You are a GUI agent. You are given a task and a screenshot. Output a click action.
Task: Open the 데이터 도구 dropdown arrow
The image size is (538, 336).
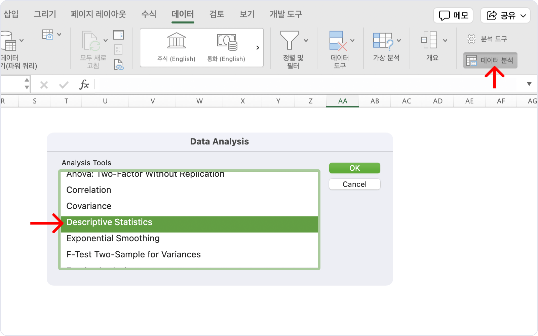coord(352,41)
